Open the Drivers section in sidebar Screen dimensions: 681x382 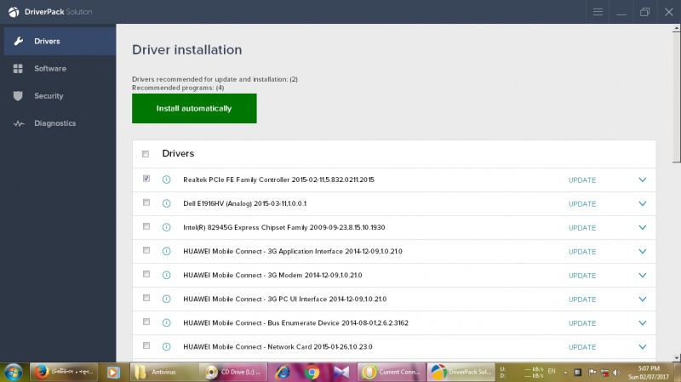tap(60, 41)
